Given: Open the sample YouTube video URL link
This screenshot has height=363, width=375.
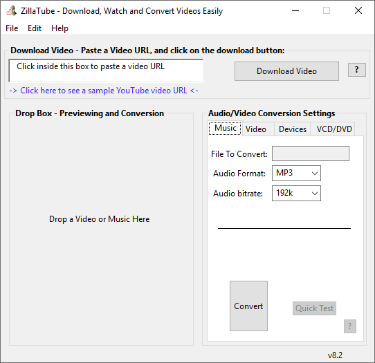Looking at the screenshot, I should [104, 91].
